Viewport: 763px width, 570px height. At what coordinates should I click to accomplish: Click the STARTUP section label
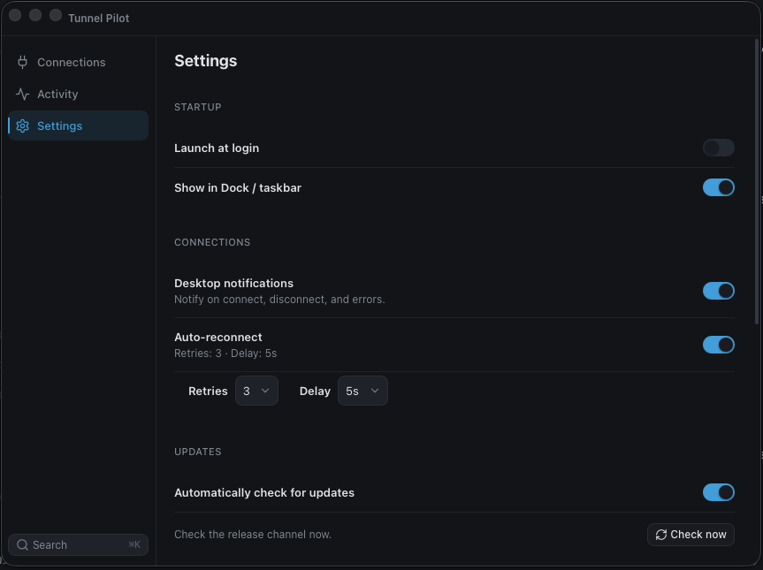tap(197, 107)
